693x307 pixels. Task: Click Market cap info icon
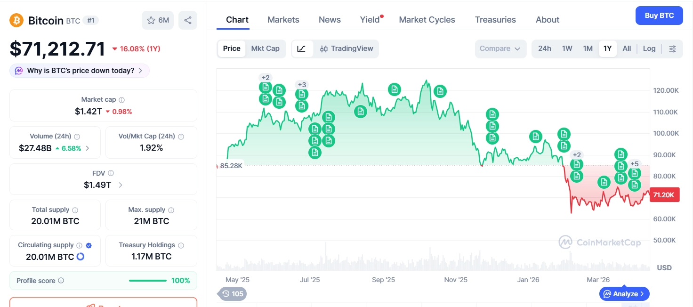pos(122,100)
